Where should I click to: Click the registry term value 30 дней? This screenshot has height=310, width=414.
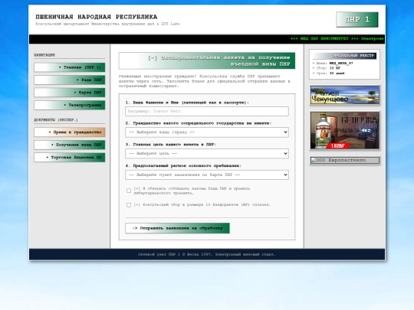337,73
